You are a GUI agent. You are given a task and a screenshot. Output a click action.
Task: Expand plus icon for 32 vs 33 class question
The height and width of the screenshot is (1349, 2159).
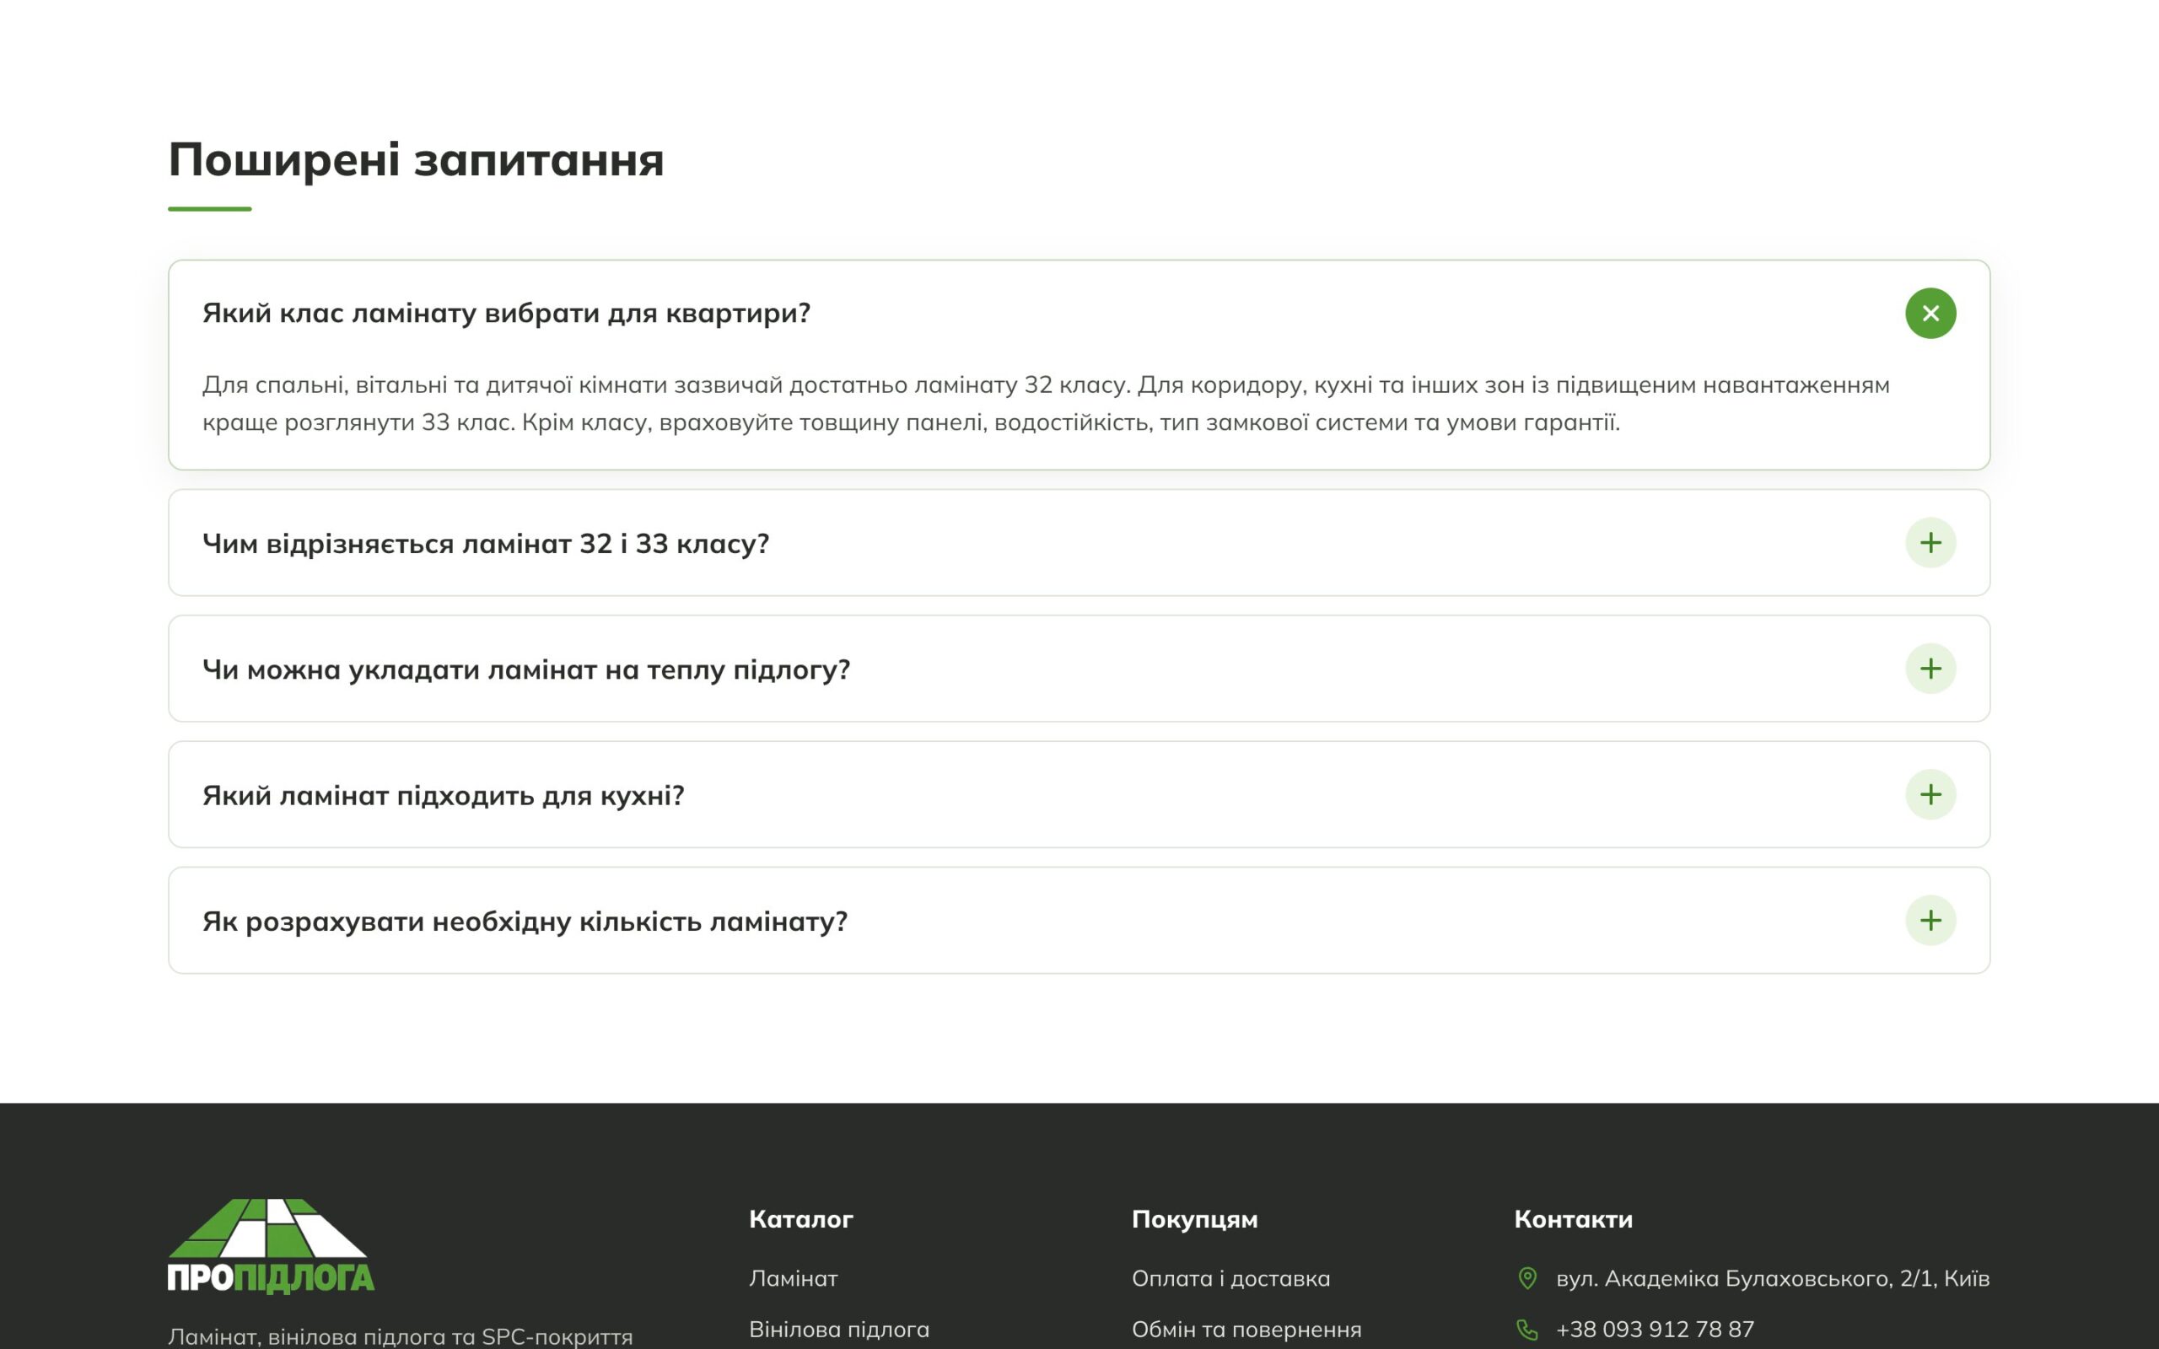(x=1930, y=542)
